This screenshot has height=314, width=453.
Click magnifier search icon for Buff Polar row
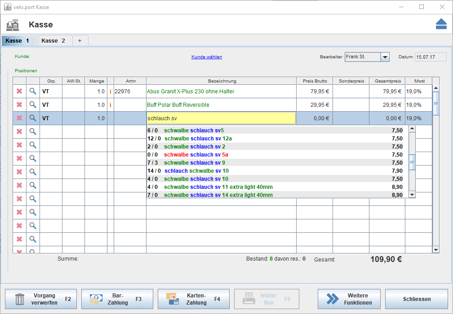pyautogui.click(x=33, y=105)
